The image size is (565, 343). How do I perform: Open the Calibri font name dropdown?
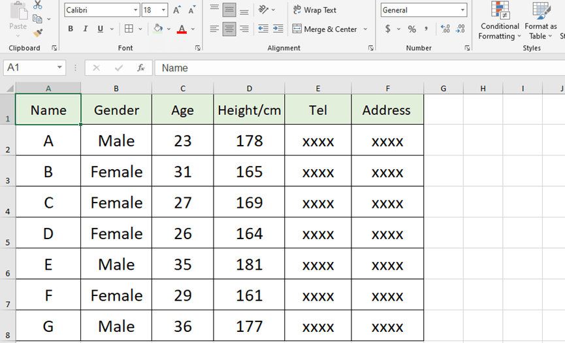pos(135,10)
